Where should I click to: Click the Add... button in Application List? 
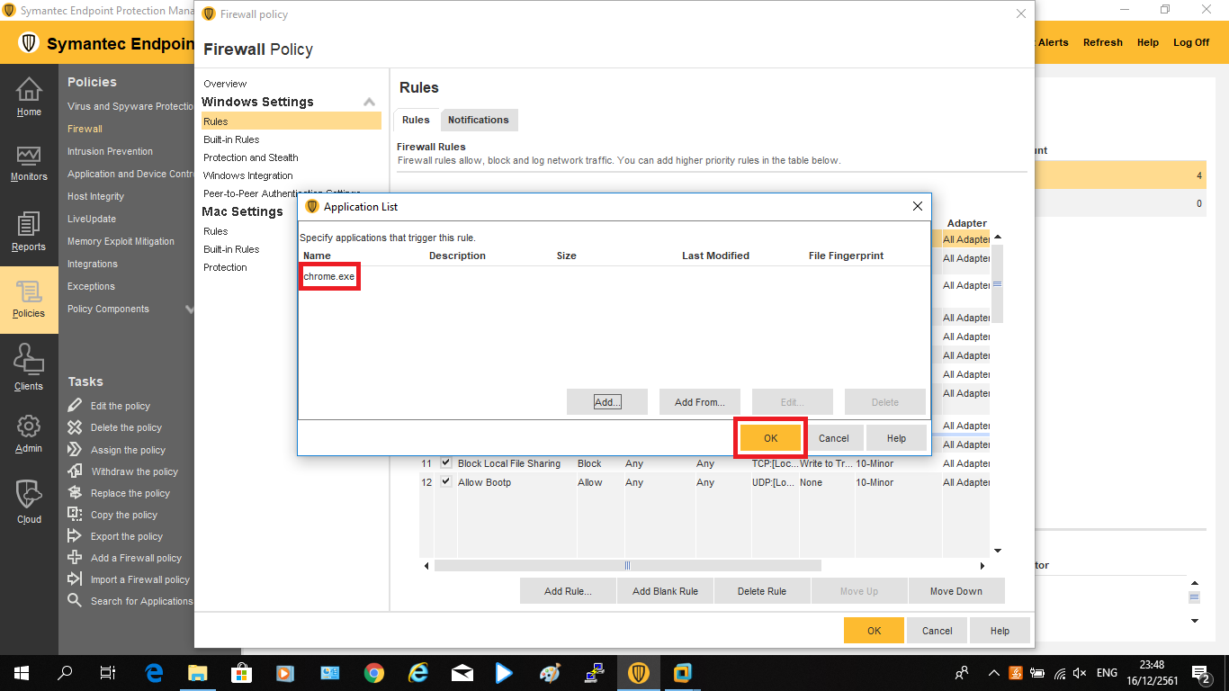coord(607,402)
